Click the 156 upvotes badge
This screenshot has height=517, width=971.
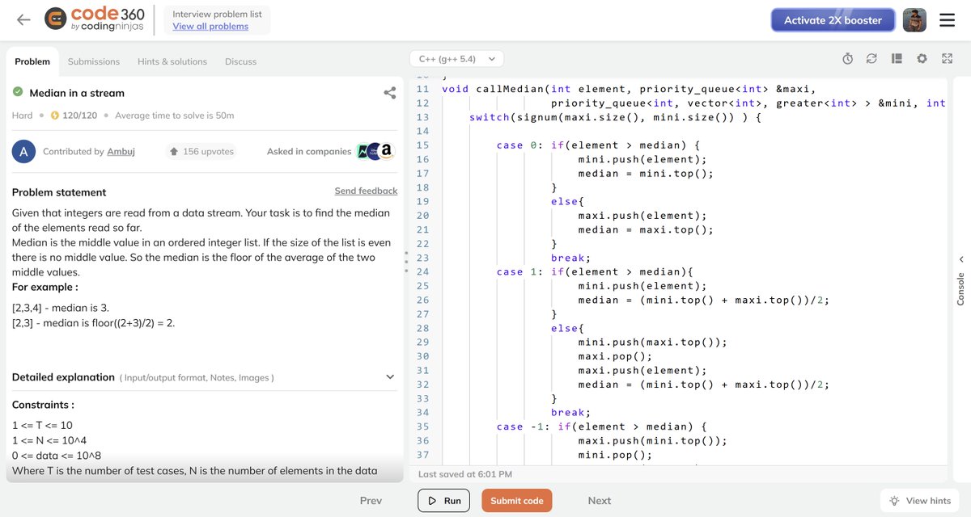[201, 151]
